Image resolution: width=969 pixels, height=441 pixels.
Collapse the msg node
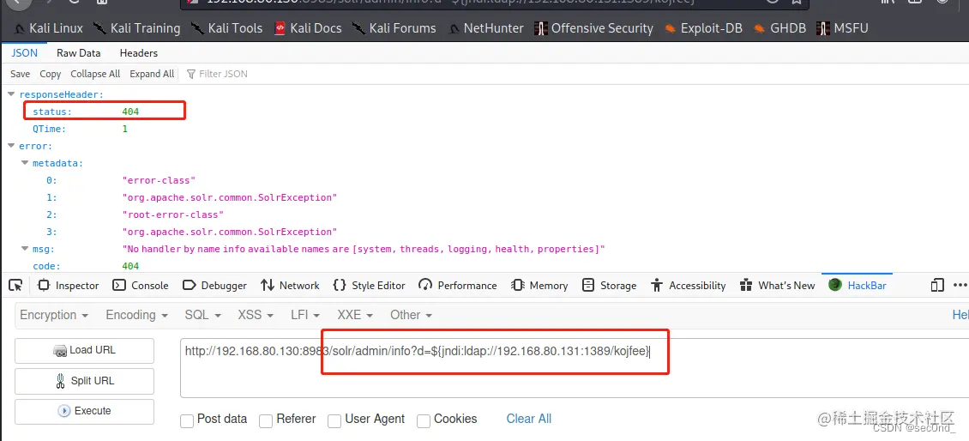tap(25, 249)
